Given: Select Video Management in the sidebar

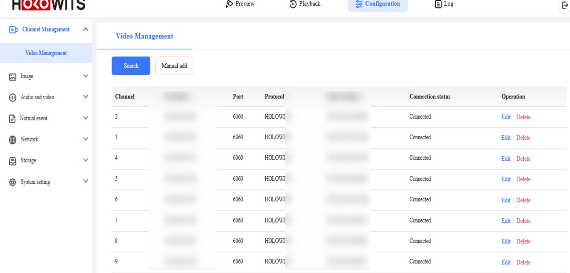Looking at the screenshot, I should 46,53.
